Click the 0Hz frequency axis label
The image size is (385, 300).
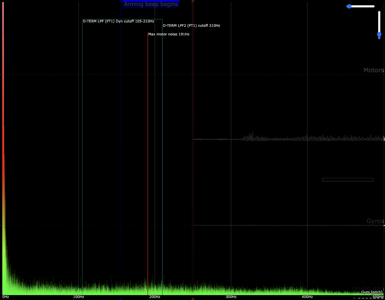pyautogui.click(x=6, y=297)
